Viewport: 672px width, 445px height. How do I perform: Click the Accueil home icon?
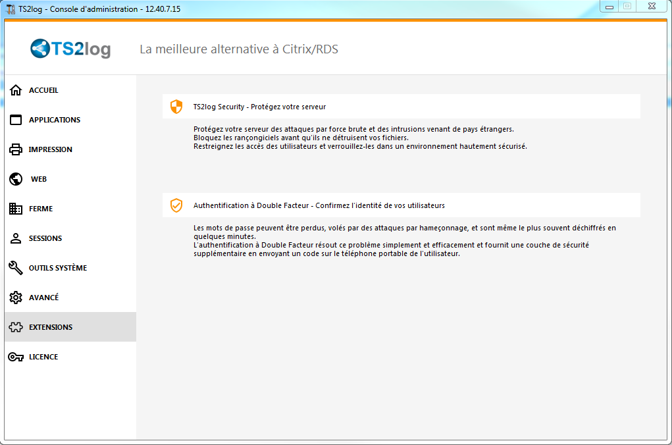[16, 90]
